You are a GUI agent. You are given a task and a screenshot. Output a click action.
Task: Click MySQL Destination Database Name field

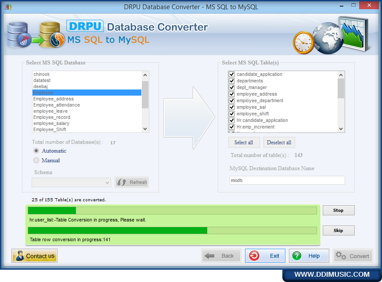point(287,180)
